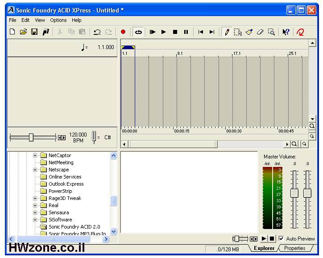Start preview with Explorer play button
Image resolution: width=323 pixels, height=258 pixels.
coord(264,239)
